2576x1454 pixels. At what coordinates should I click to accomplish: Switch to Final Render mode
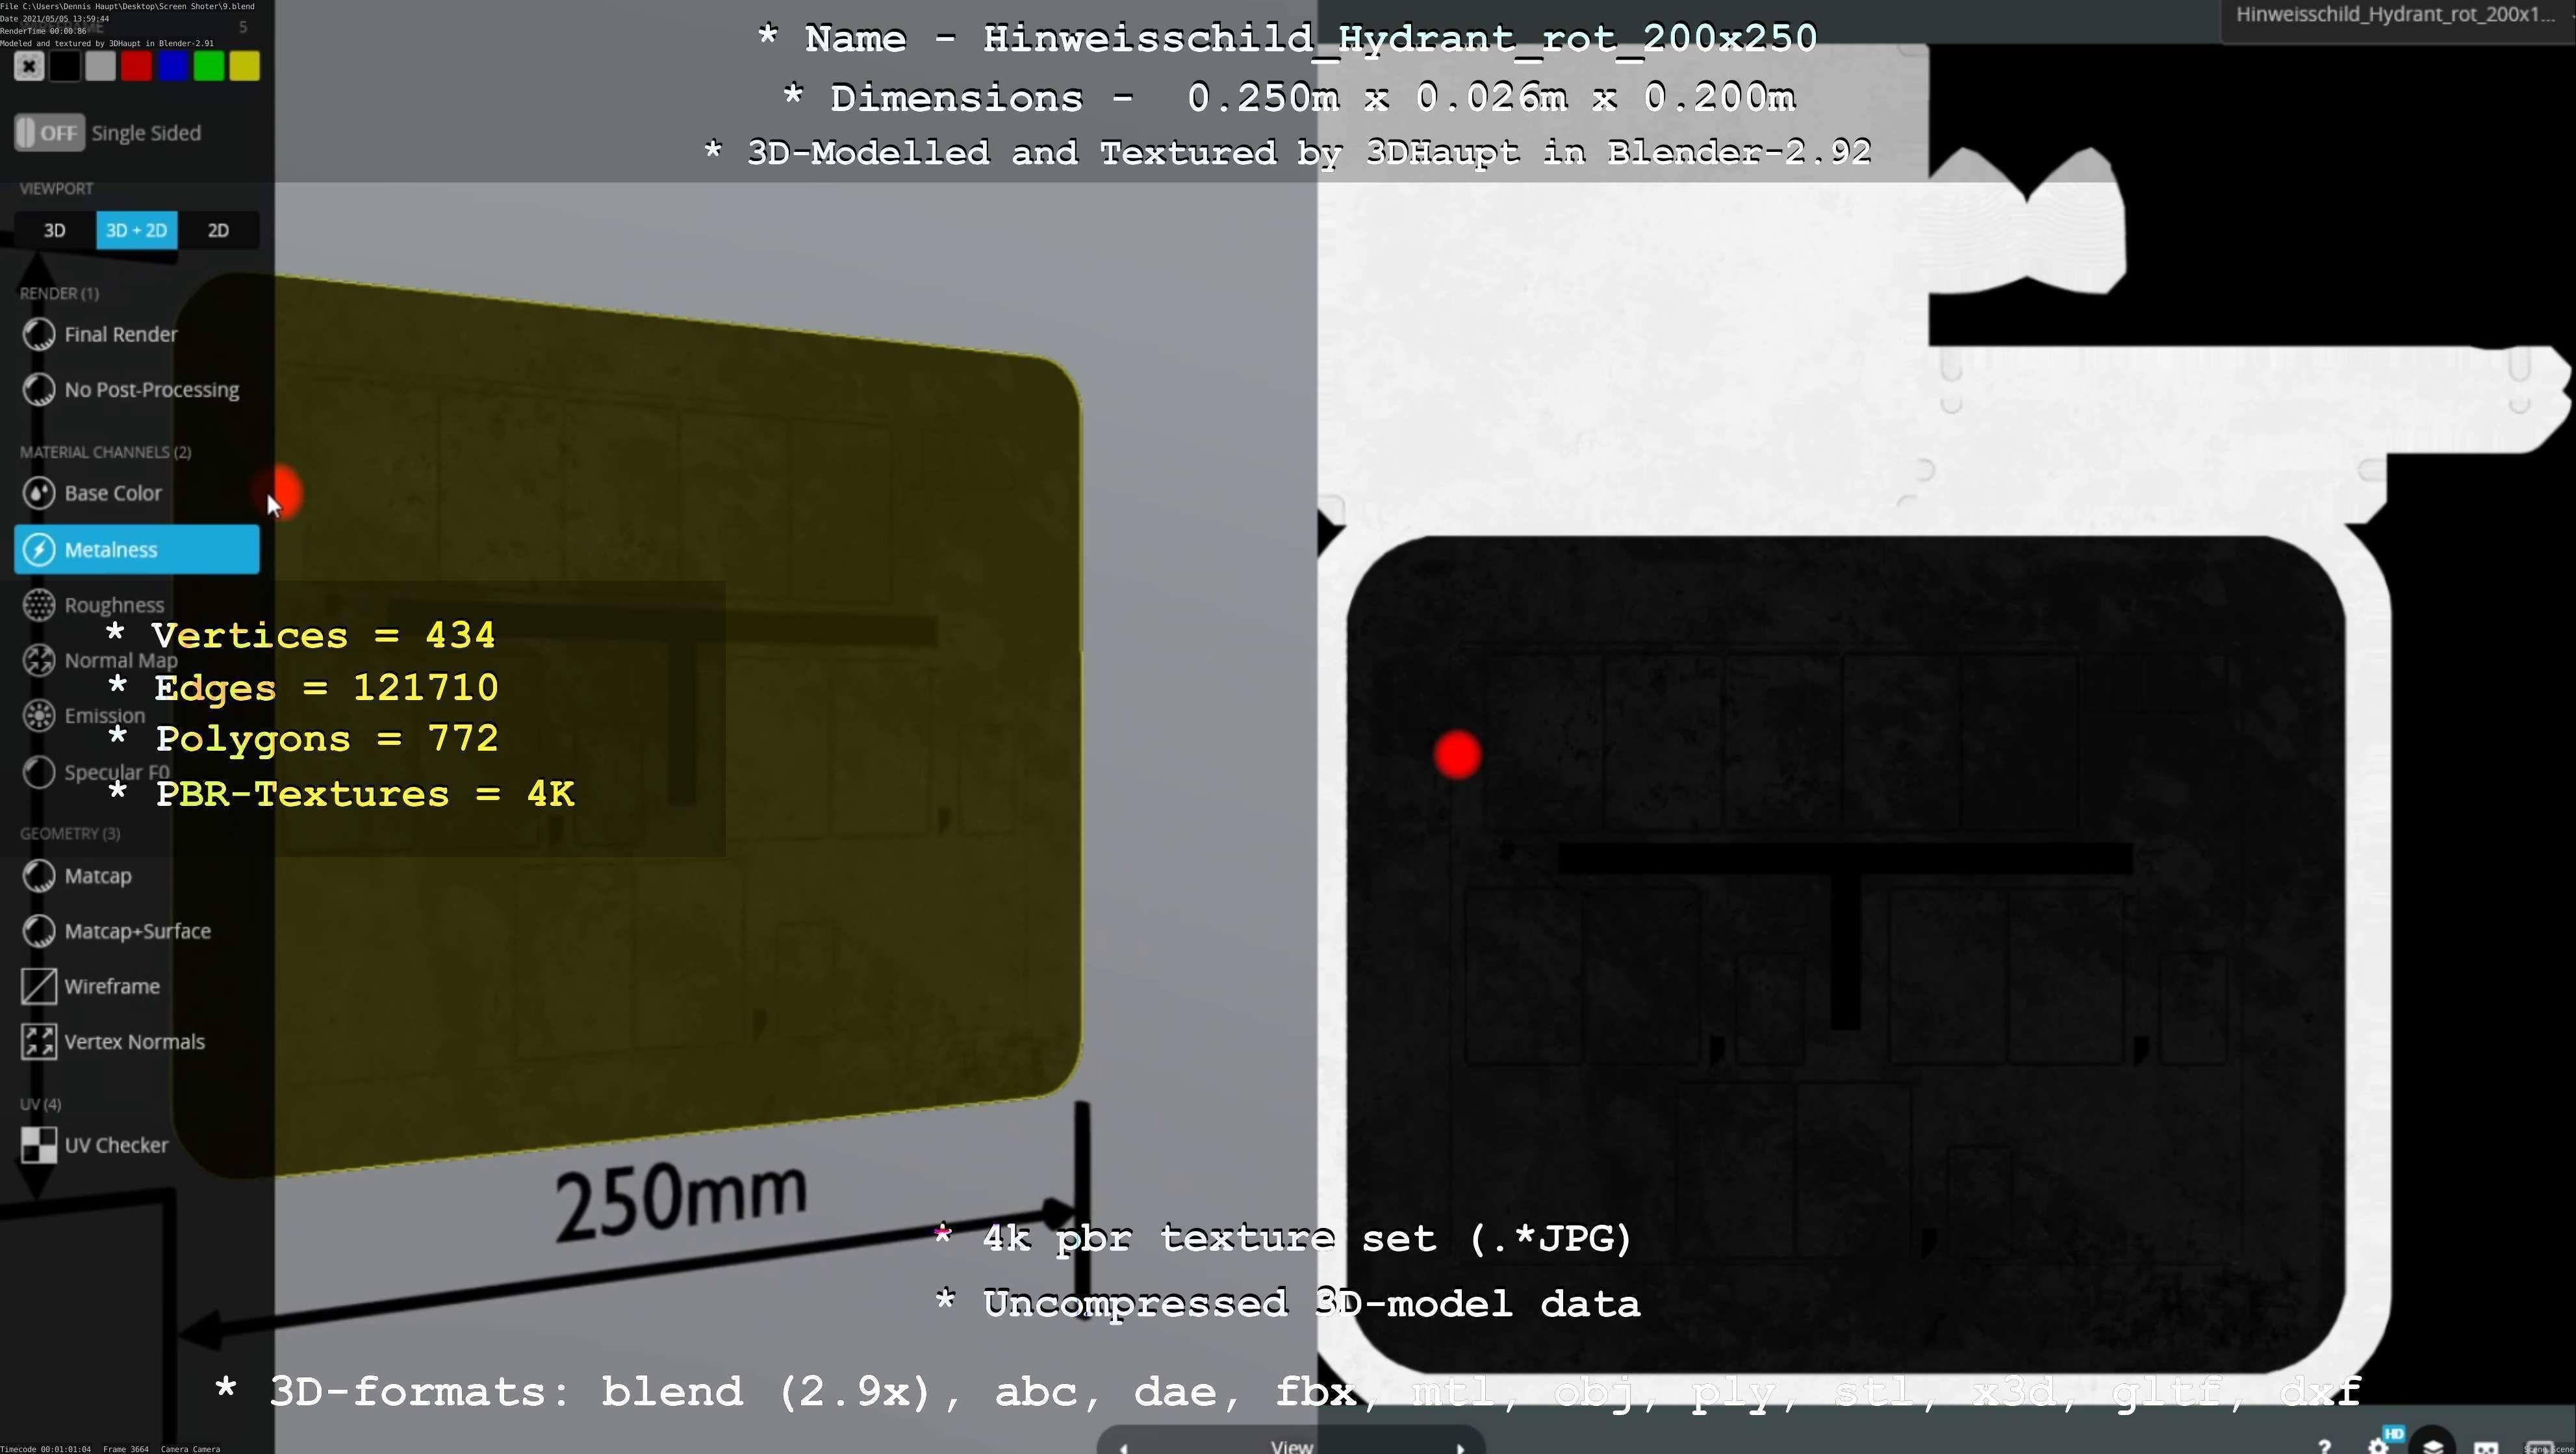(x=120, y=335)
